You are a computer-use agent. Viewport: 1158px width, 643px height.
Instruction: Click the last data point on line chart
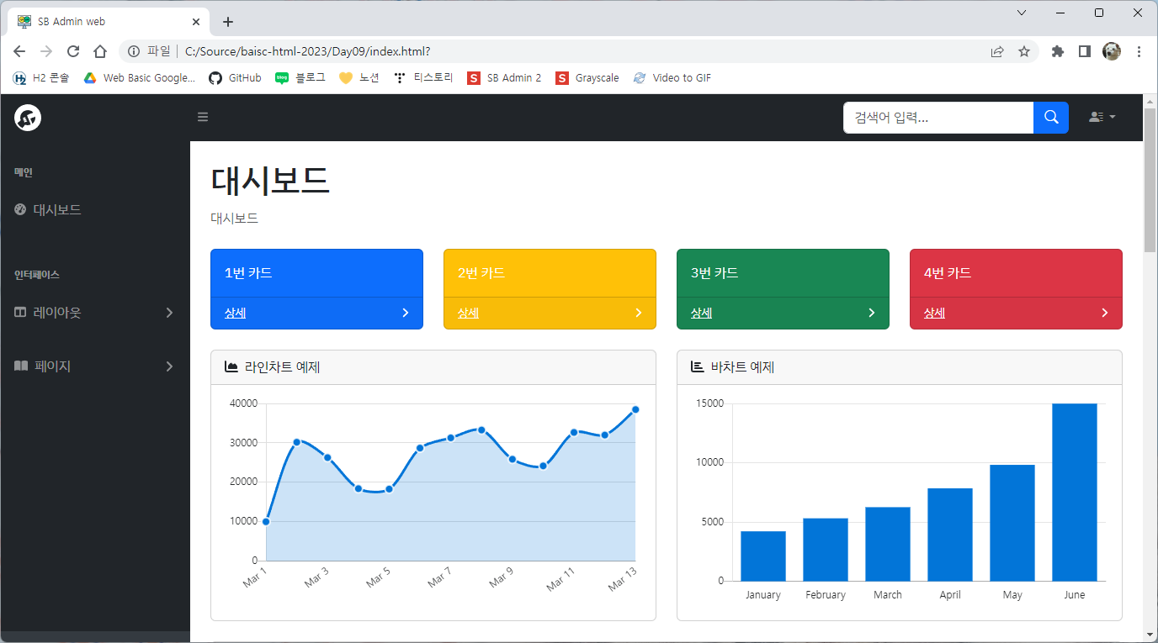coord(635,409)
